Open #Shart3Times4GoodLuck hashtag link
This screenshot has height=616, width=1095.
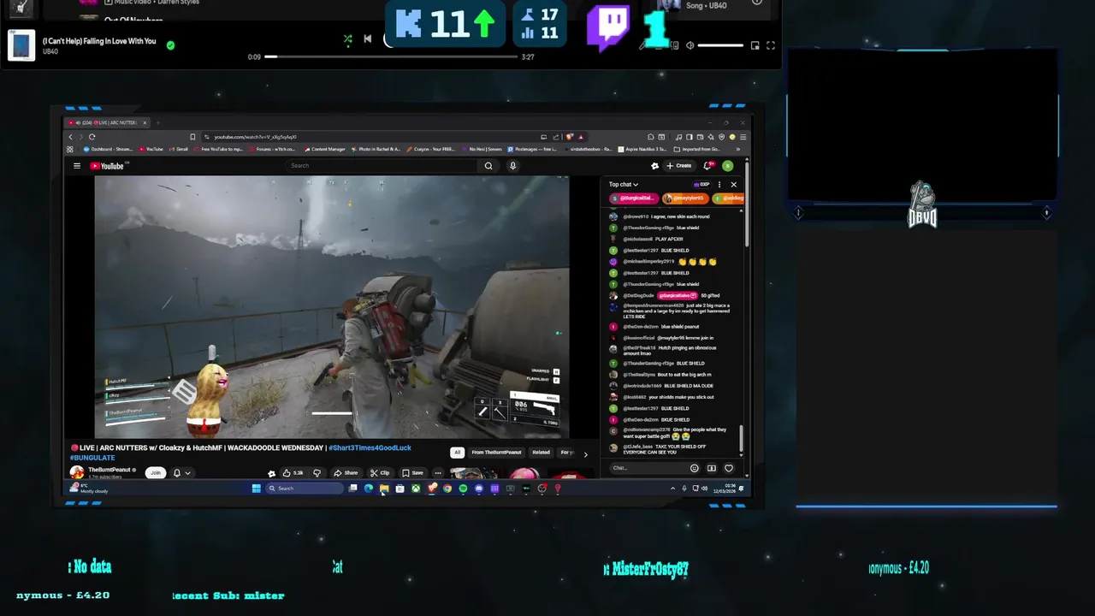click(370, 447)
